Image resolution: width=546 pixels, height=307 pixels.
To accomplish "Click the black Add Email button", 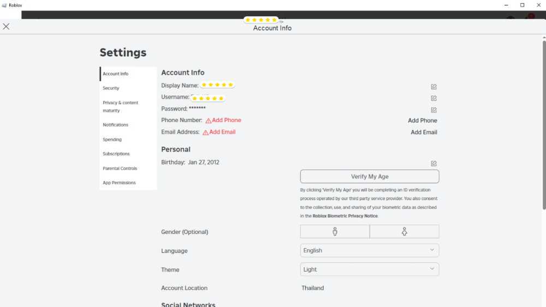I will [424, 133].
